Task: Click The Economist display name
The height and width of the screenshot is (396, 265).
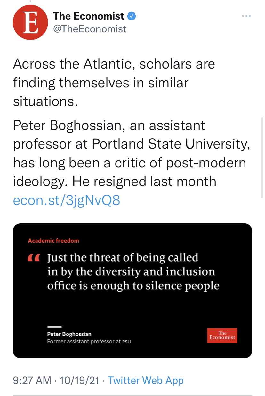Action: point(89,16)
